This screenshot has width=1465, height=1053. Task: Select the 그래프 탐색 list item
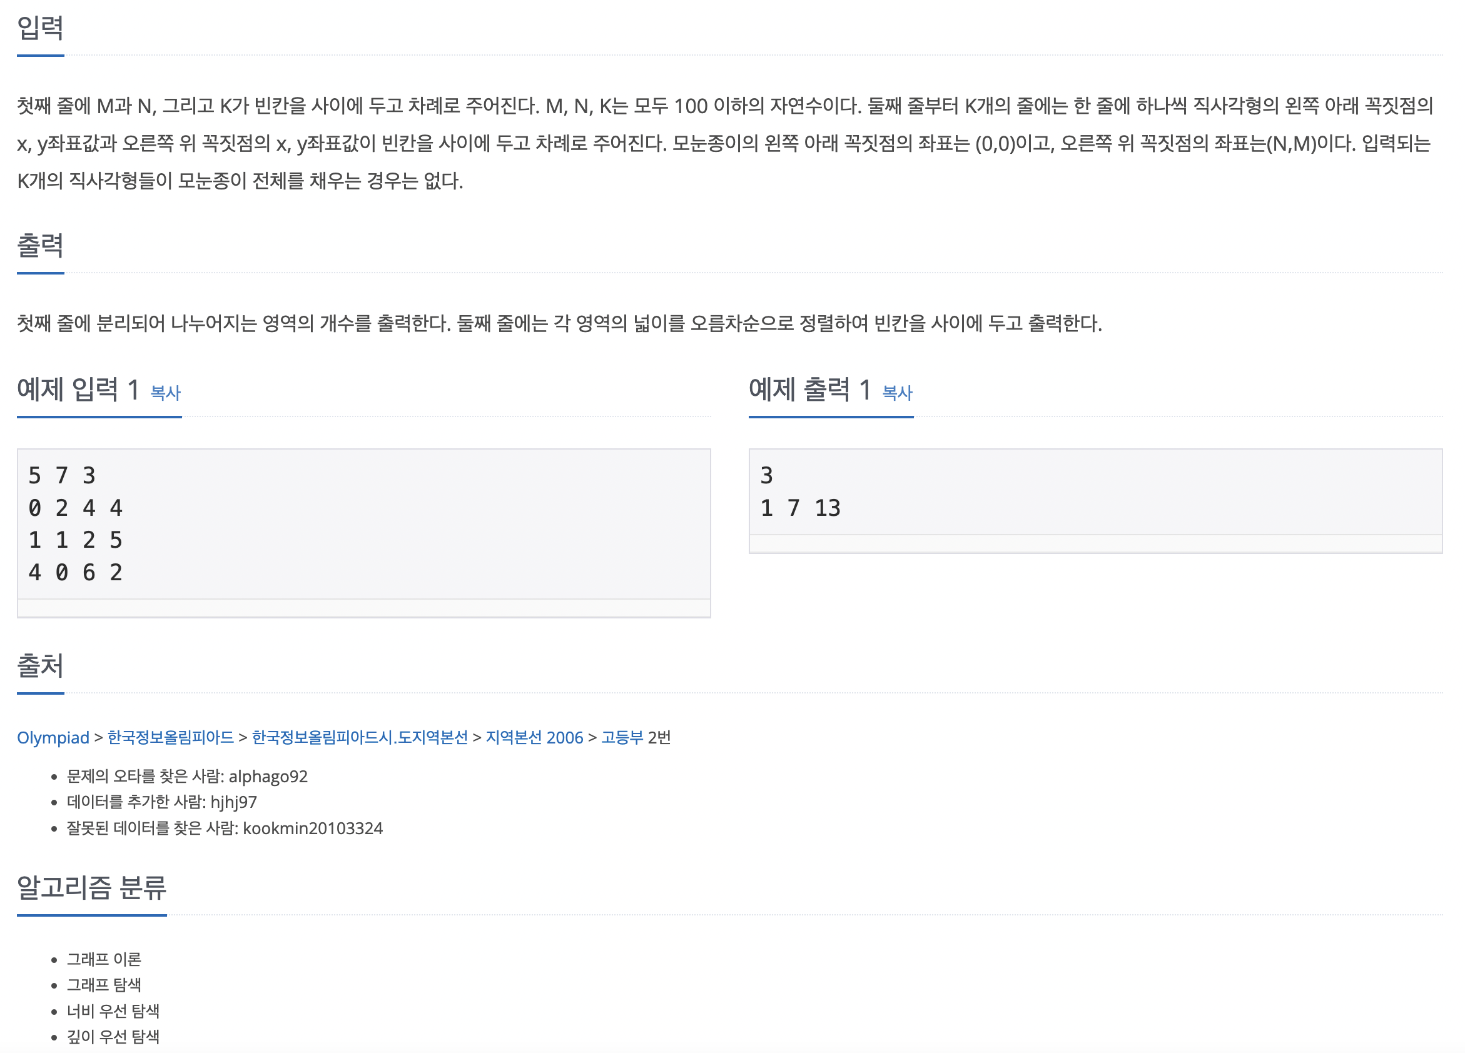click(104, 985)
